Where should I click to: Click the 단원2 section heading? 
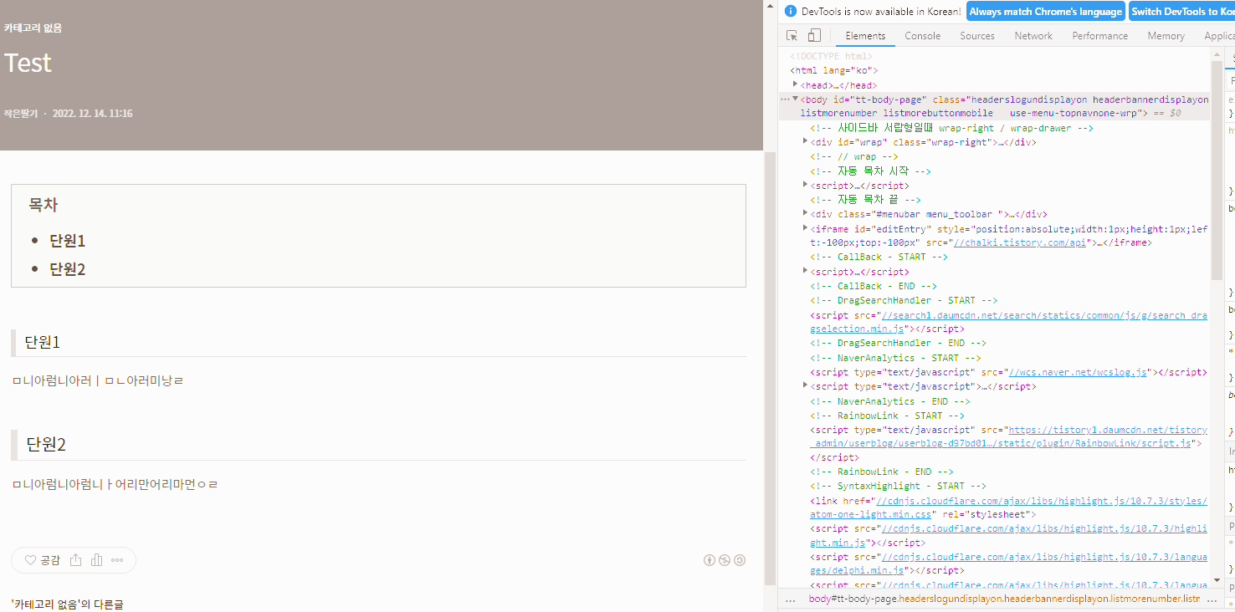tap(46, 445)
